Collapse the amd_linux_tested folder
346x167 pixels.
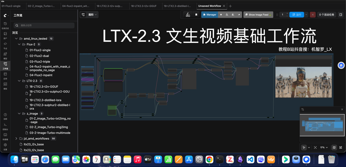pos(16,39)
